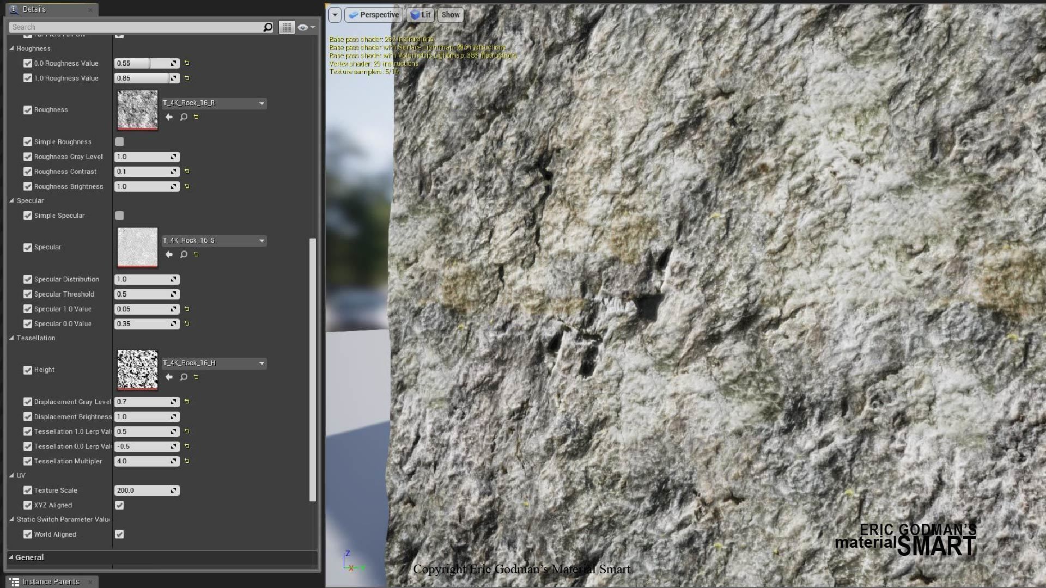Click the Roughness texture thumbnail
The image size is (1046, 588).
137,111
